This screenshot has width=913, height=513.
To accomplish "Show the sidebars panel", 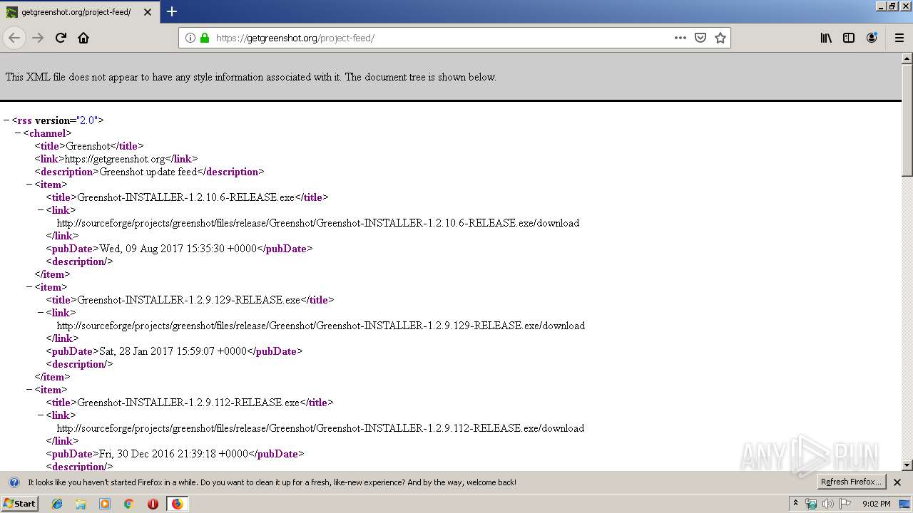I will click(x=849, y=38).
